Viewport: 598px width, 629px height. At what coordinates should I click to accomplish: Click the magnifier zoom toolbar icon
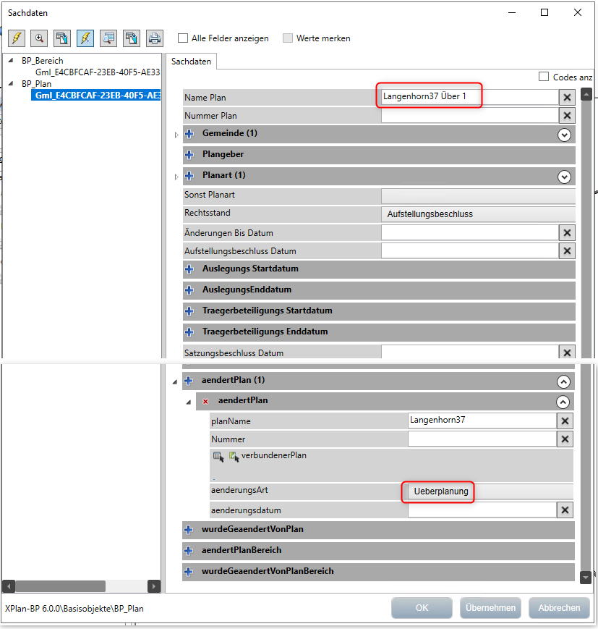[x=38, y=38]
